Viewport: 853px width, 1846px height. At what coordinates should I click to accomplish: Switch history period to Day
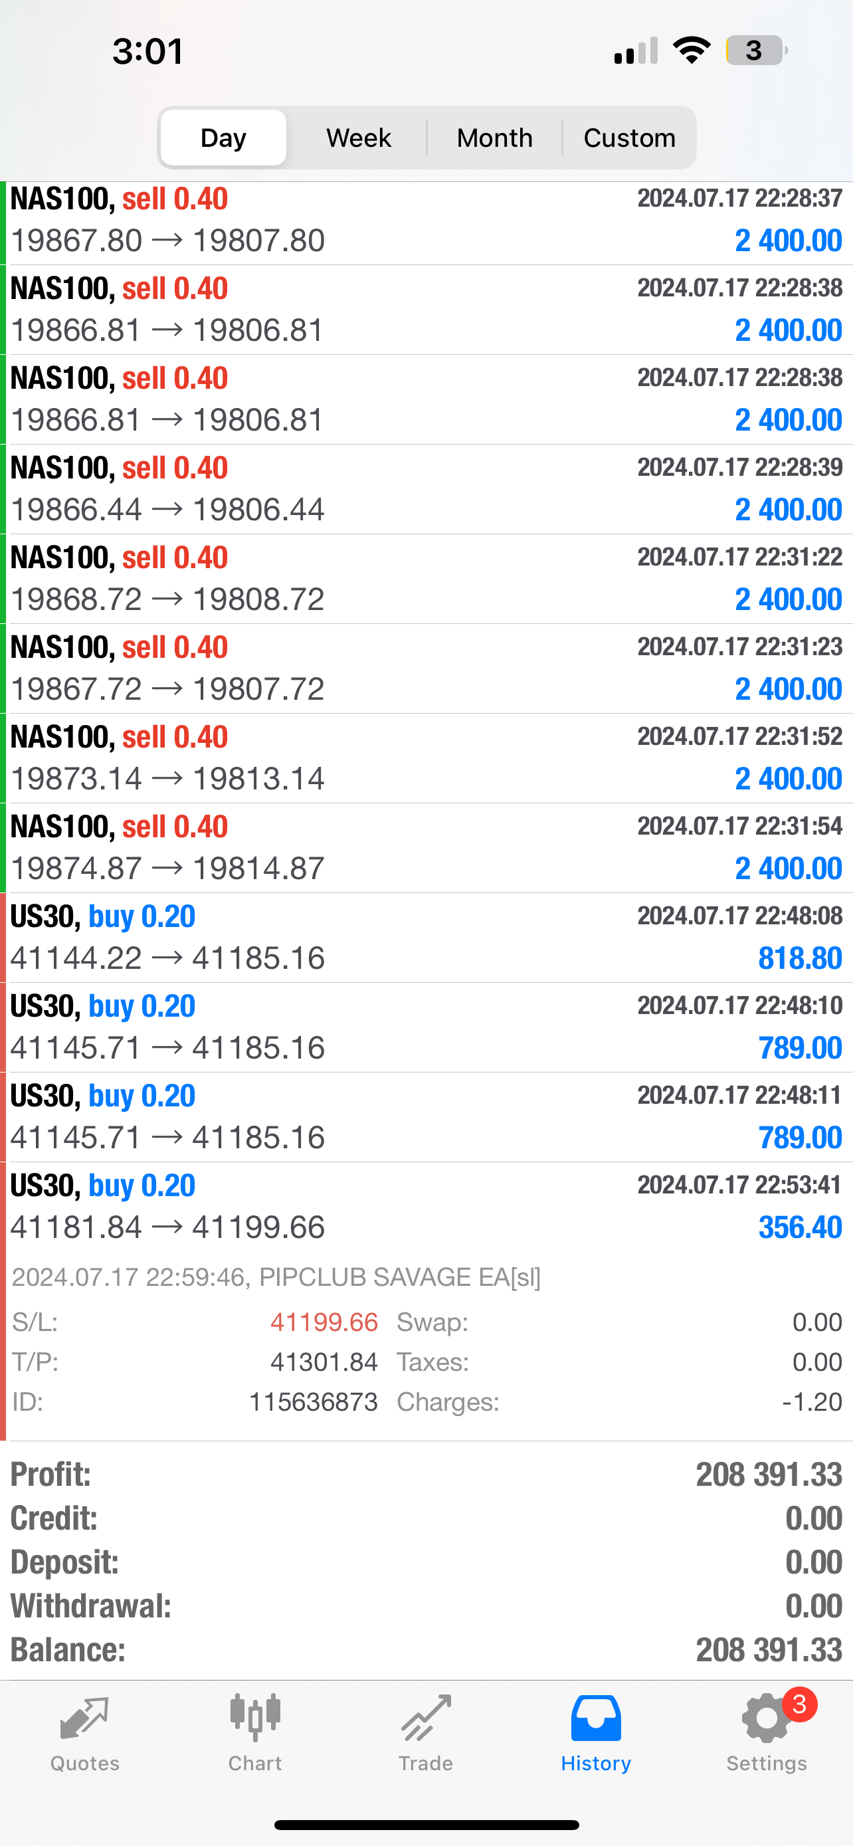click(x=223, y=138)
